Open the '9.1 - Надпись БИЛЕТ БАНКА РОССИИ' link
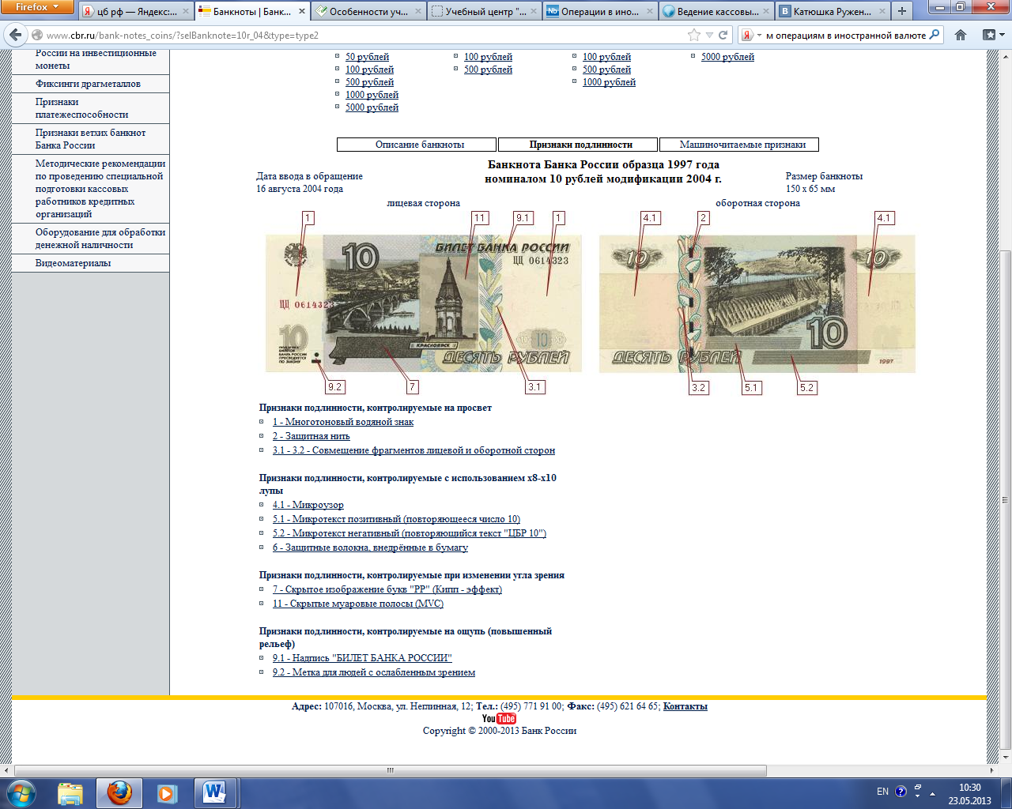 click(x=362, y=658)
